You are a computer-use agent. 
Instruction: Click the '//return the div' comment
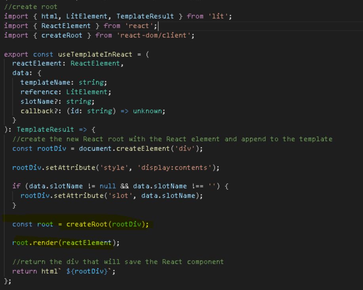118,262
